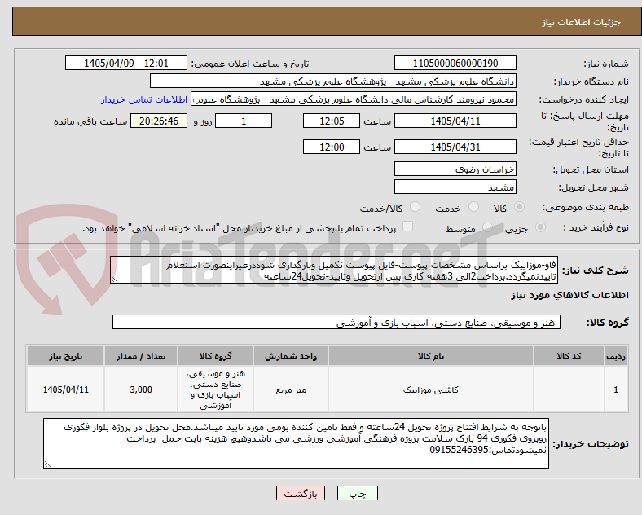Click the توضیحات خریدار textarea
This screenshot has height=515, width=642.
click(x=296, y=443)
